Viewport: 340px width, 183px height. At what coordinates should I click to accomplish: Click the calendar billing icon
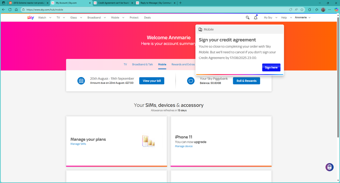[81, 81]
